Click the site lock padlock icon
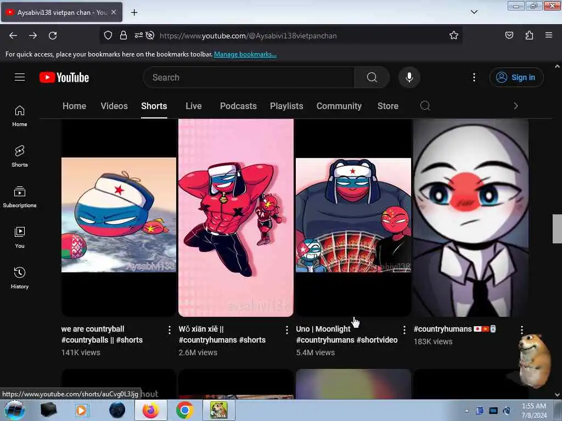562x421 pixels. click(x=123, y=36)
